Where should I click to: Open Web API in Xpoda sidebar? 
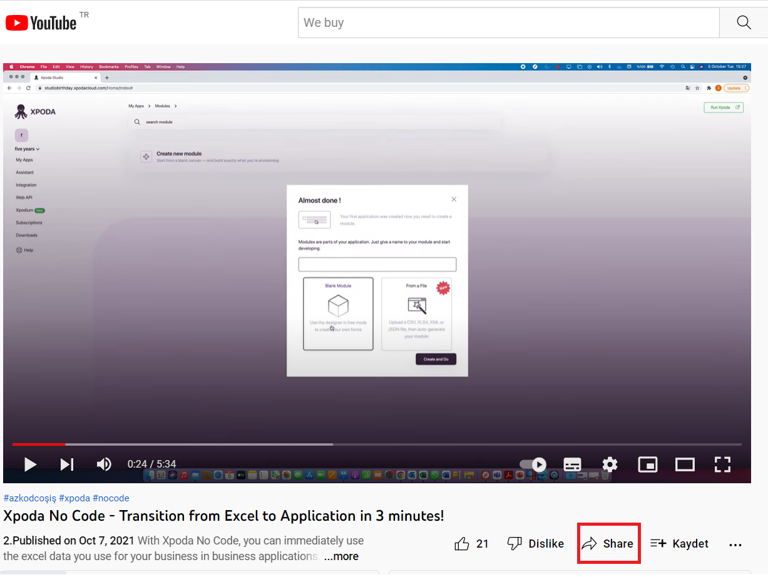(x=24, y=198)
